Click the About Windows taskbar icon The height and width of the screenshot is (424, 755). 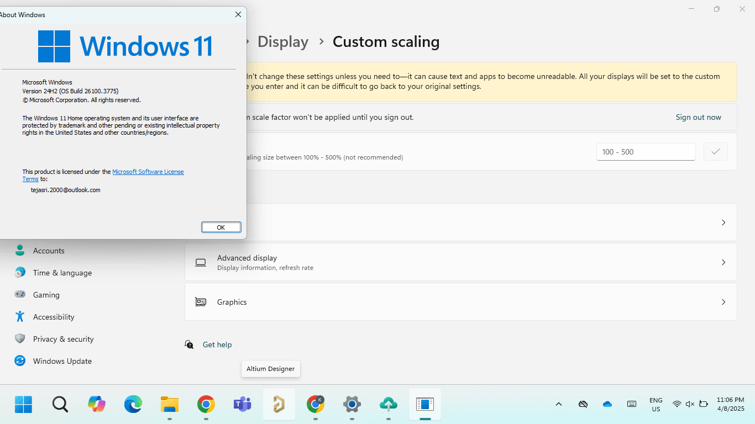(425, 405)
